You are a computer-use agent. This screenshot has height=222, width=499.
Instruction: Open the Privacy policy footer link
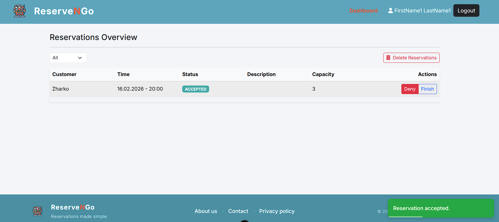pos(277,211)
